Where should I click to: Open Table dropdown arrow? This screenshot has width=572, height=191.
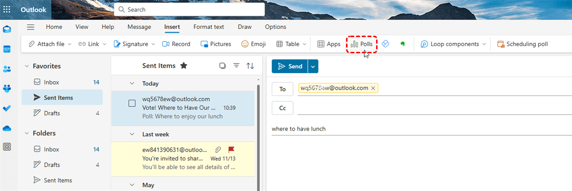[x=304, y=44]
